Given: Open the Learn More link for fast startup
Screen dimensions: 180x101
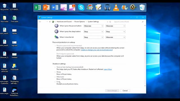Looking at the screenshot, I should [107, 69].
